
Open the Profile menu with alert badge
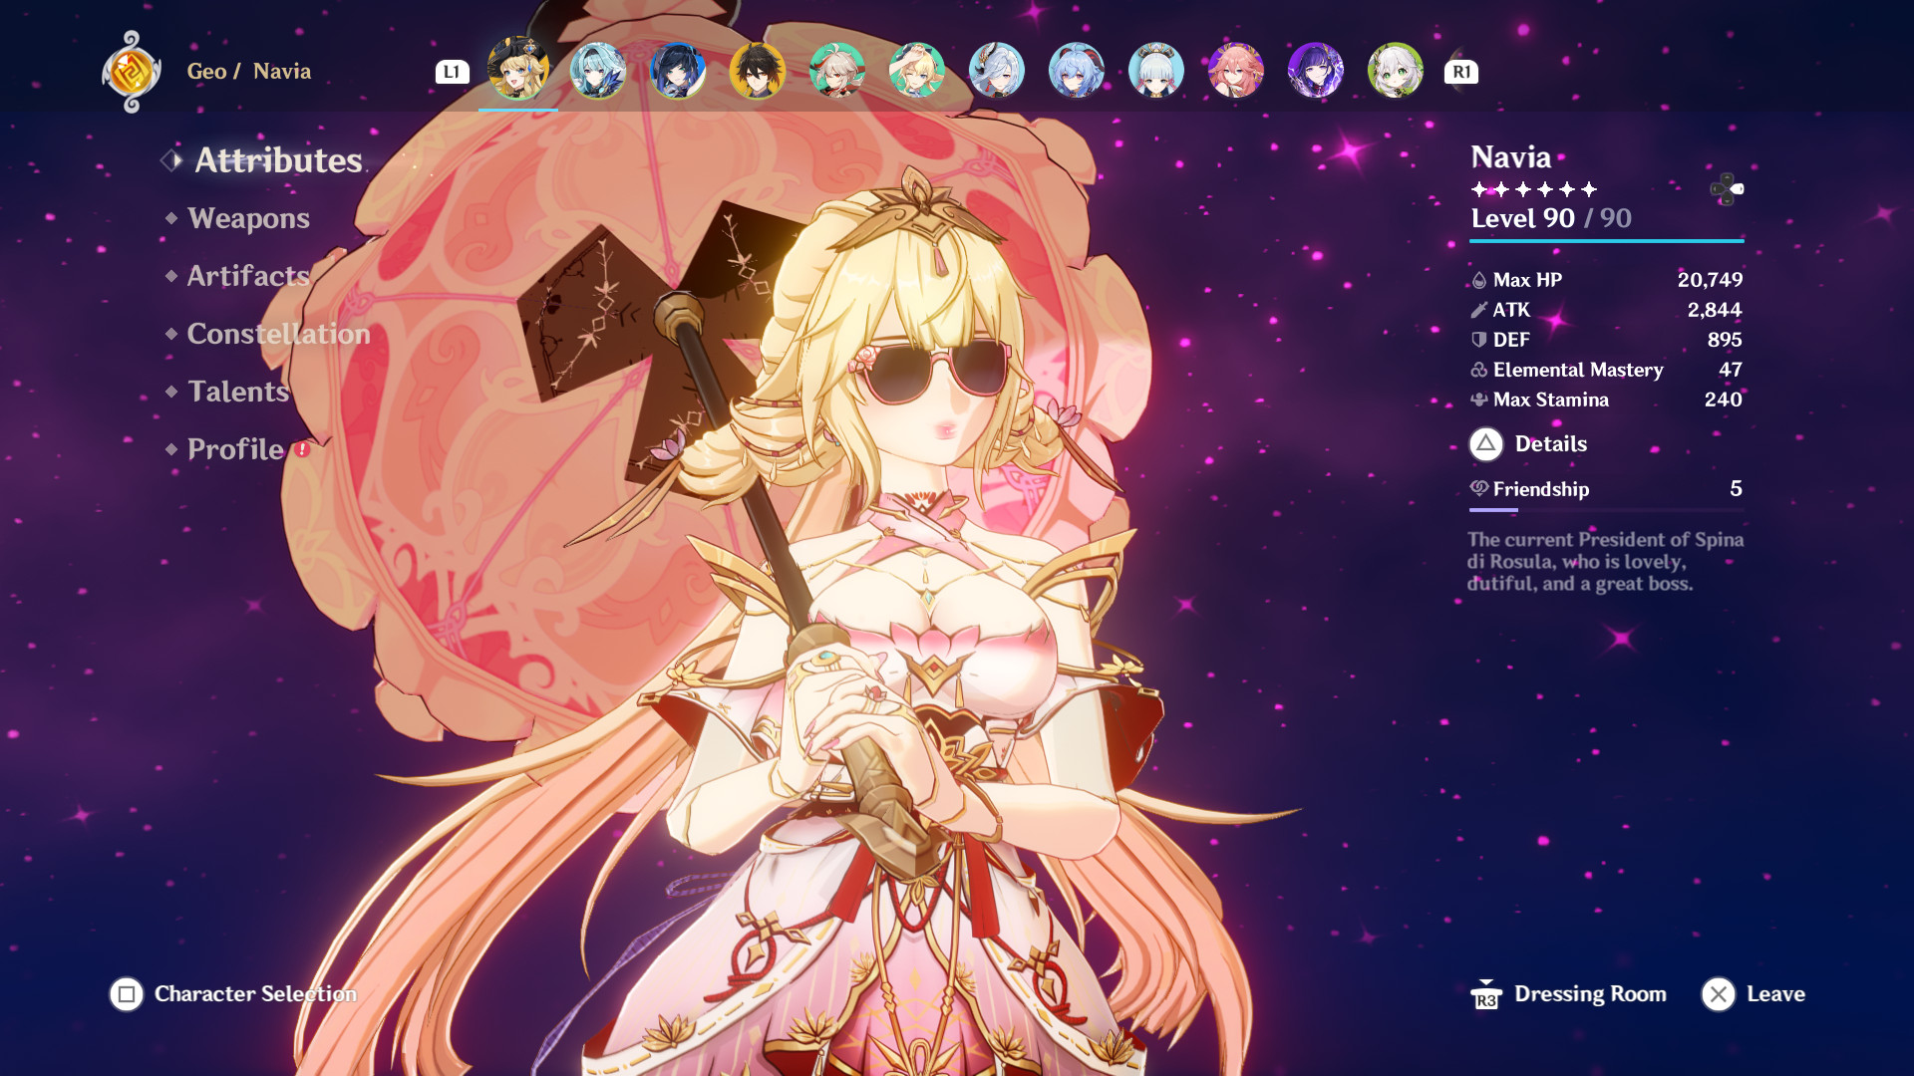pos(236,449)
